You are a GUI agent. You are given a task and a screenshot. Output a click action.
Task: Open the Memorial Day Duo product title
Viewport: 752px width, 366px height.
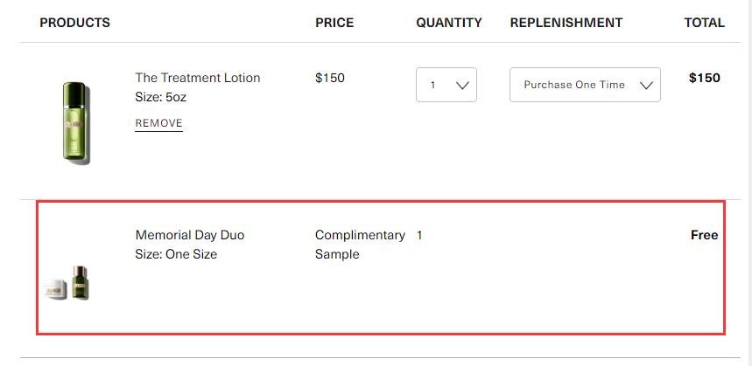click(x=190, y=235)
